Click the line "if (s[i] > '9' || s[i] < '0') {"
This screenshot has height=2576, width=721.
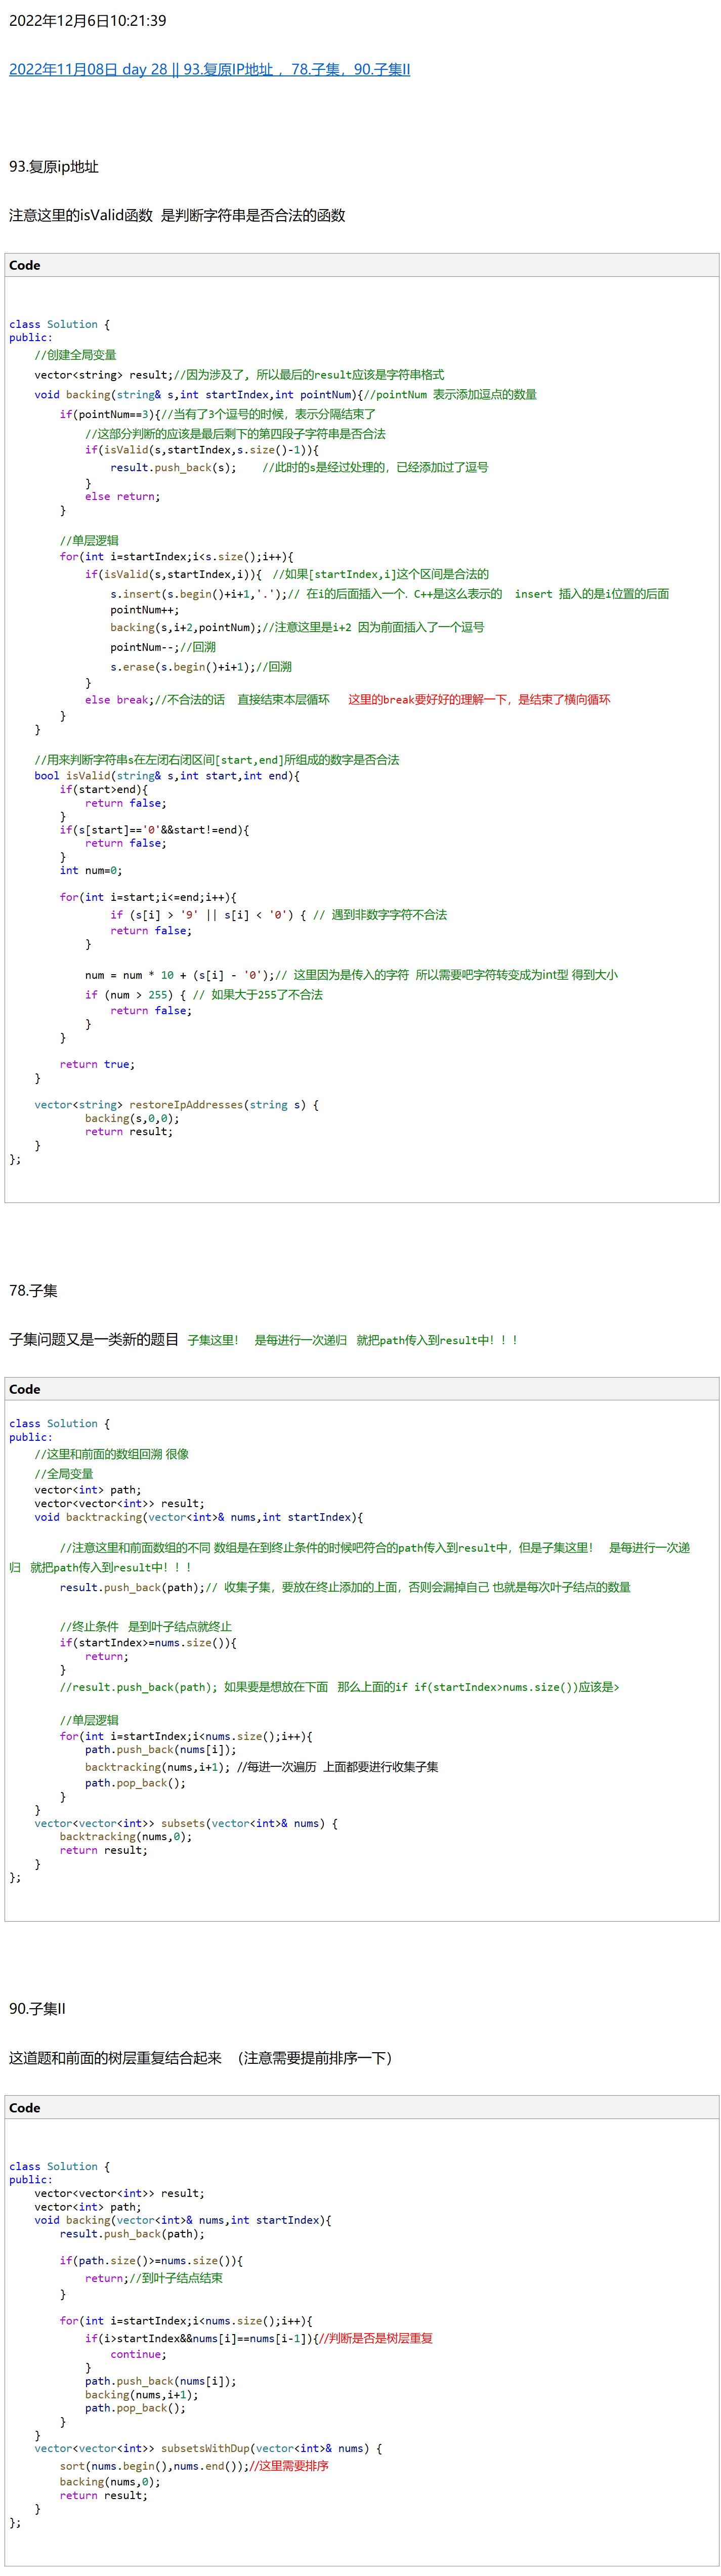[x=208, y=915]
